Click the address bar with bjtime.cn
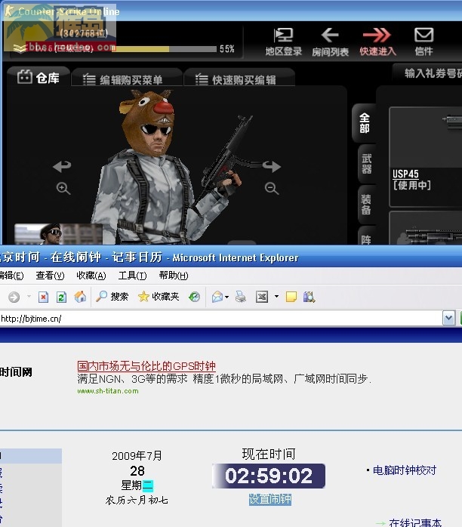Image resolution: width=462 pixels, height=527 pixels. tap(220, 319)
